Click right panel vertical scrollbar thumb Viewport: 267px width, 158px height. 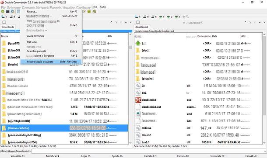[x=264, y=76]
